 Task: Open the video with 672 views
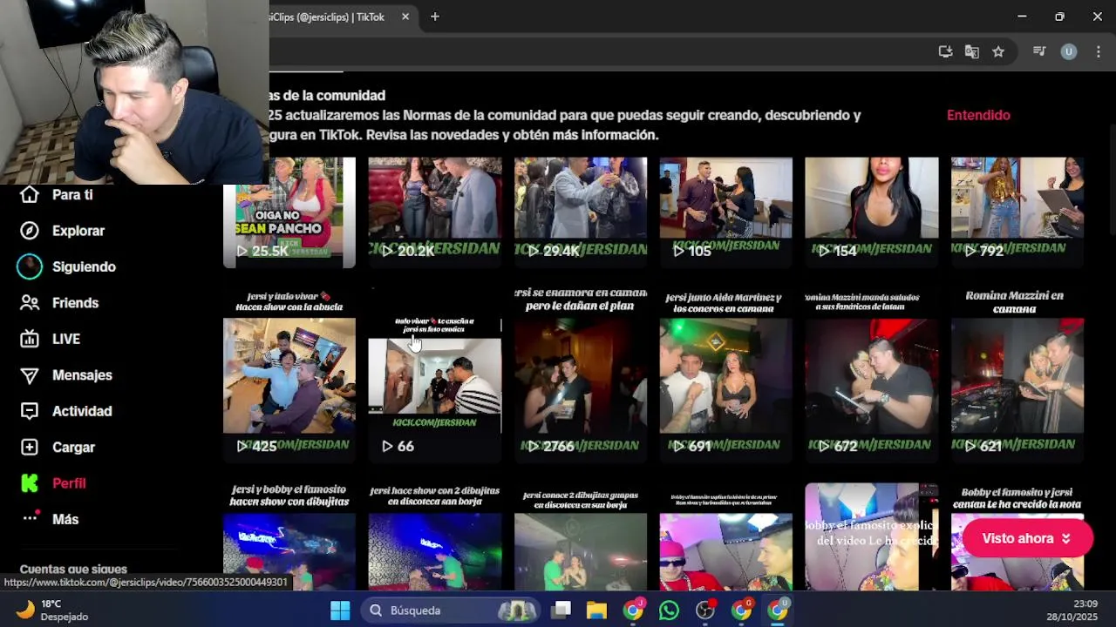pyautogui.click(x=872, y=374)
